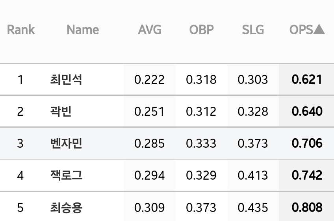Open player 잭로그 profile link
This screenshot has height=221, width=334.
pos(66,175)
